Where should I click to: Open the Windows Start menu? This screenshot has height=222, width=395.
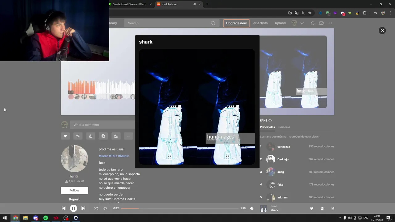coord(5,218)
